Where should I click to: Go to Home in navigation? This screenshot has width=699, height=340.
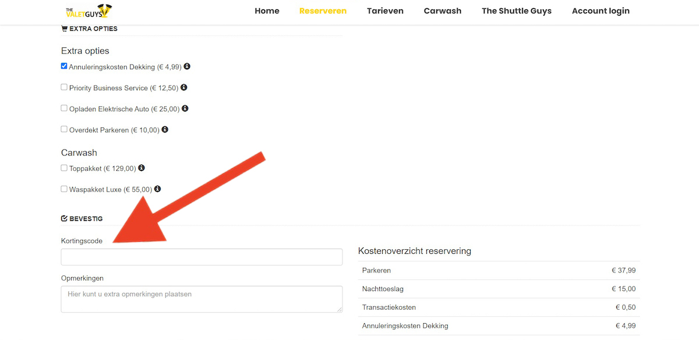click(267, 11)
